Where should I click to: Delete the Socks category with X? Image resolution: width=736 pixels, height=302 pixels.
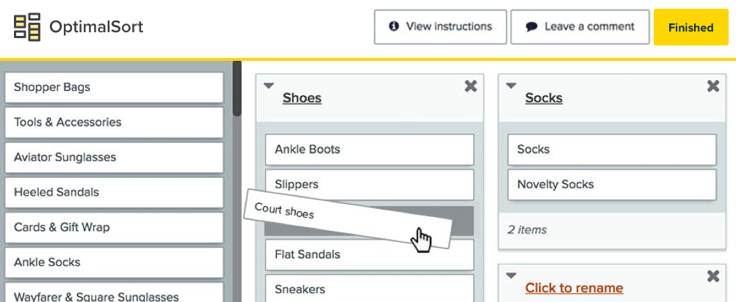click(712, 86)
